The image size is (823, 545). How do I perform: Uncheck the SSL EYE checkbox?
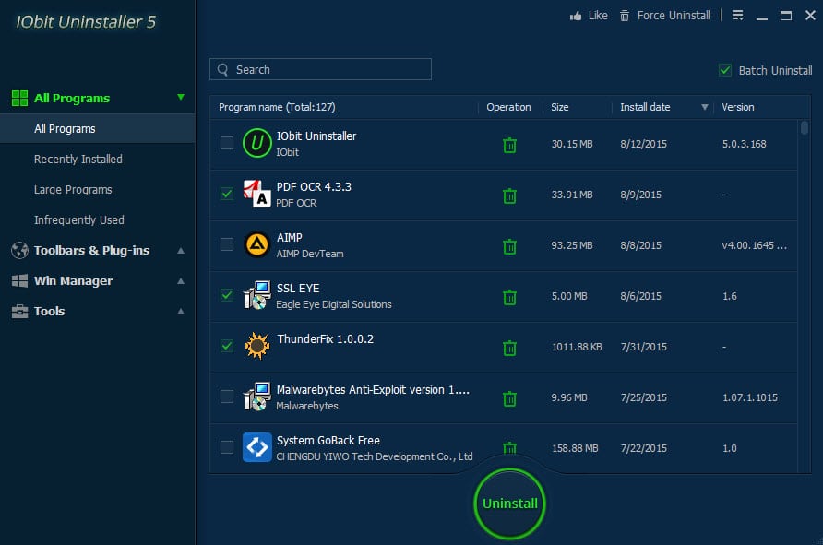coord(227,295)
